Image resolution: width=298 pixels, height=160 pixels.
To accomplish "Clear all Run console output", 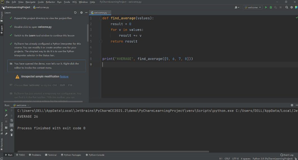I will 11,135.
